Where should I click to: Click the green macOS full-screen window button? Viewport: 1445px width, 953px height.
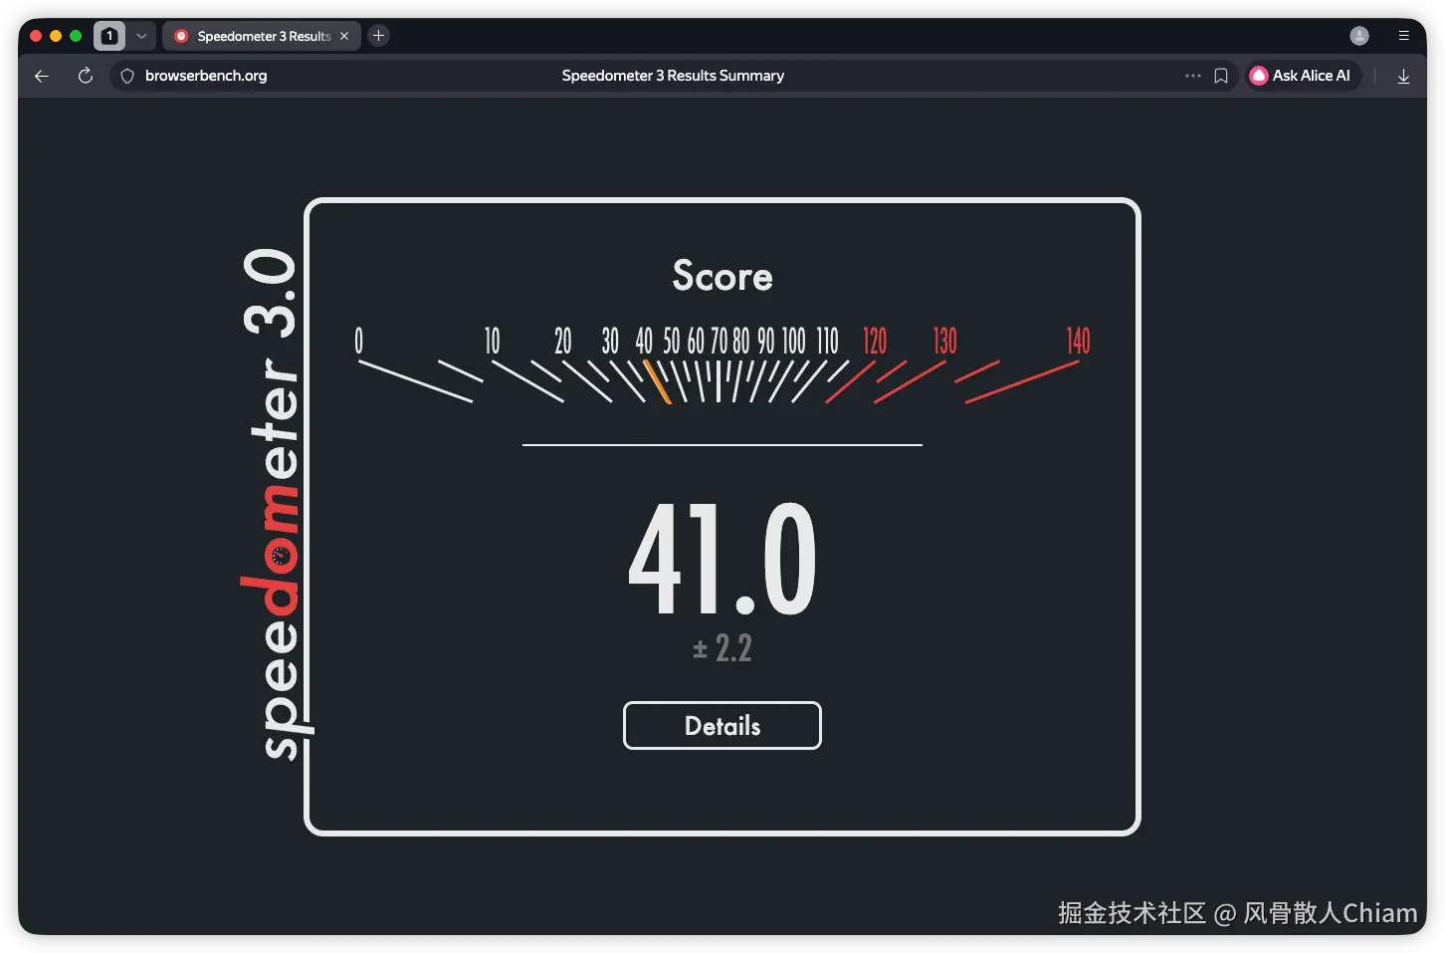point(76,36)
